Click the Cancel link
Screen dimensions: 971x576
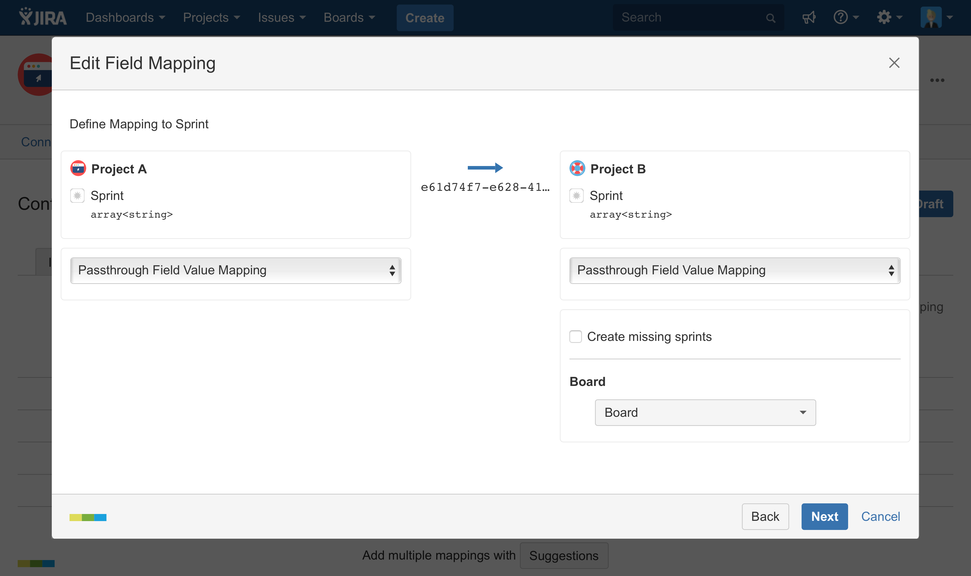pos(880,516)
